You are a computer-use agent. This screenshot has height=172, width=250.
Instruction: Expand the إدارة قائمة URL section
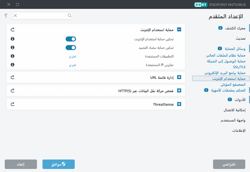coord(179,77)
